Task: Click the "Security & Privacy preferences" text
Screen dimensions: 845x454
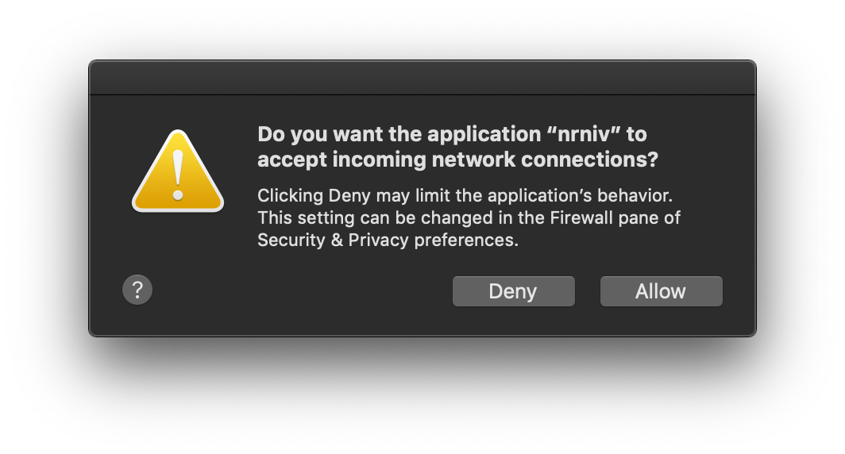Action: click(x=388, y=240)
